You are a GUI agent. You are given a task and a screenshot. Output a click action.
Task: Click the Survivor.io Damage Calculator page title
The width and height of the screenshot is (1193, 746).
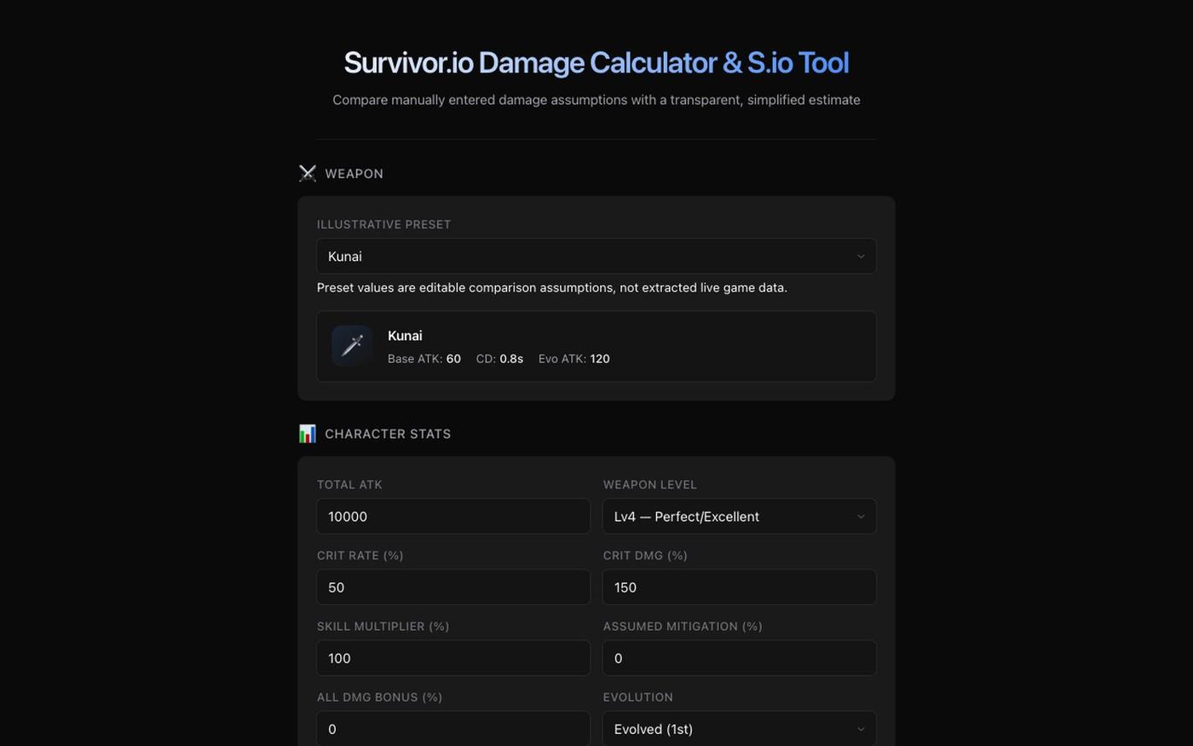click(x=596, y=62)
